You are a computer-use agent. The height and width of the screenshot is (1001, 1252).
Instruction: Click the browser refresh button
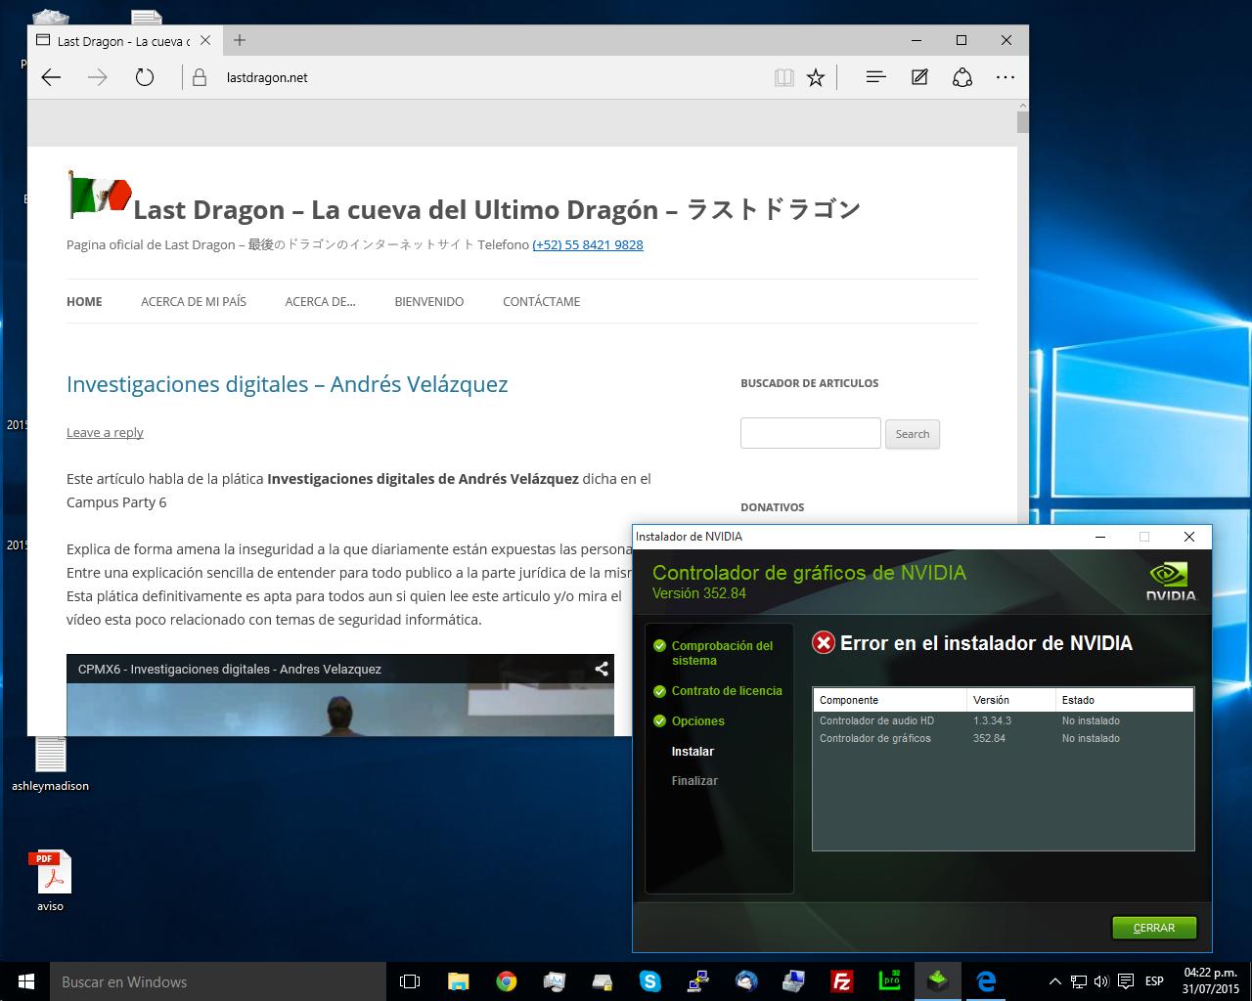(145, 77)
